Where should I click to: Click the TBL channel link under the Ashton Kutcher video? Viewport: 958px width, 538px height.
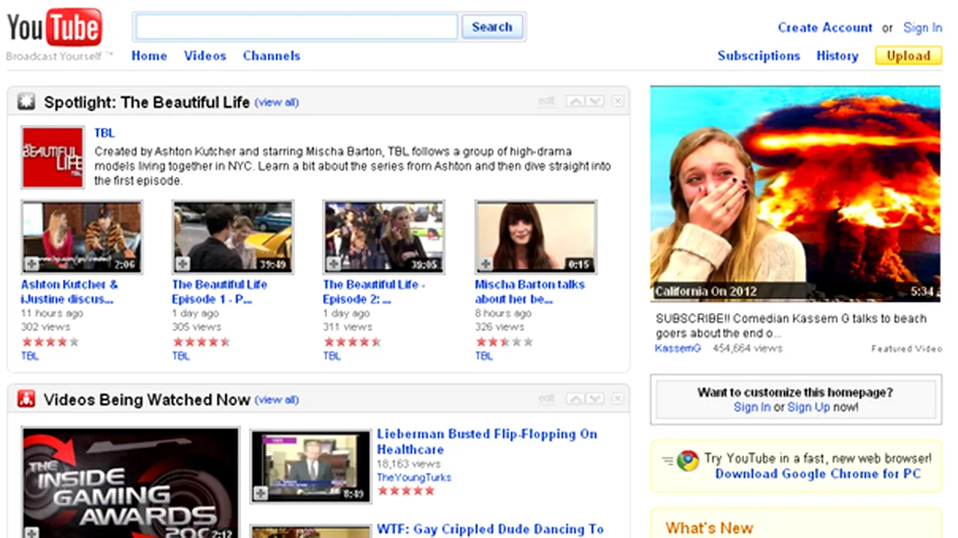(x=30, y=356)
